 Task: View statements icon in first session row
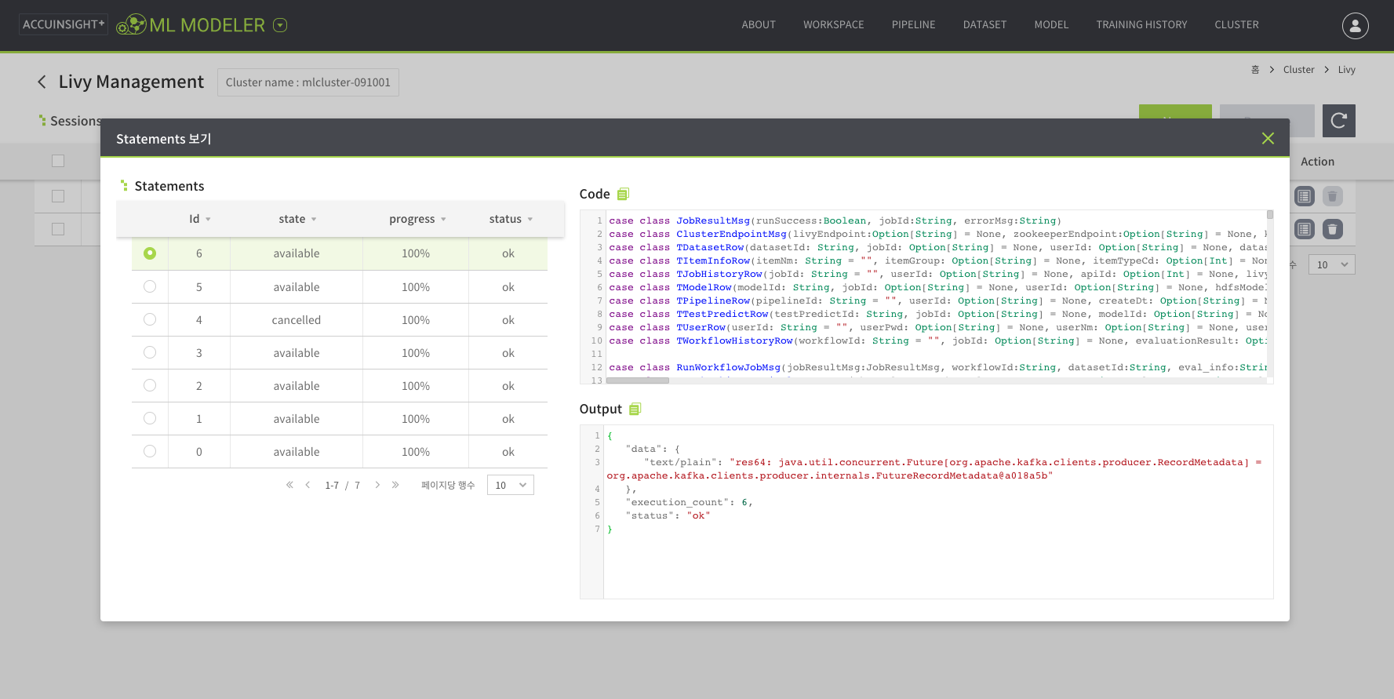click(1305, 196)
